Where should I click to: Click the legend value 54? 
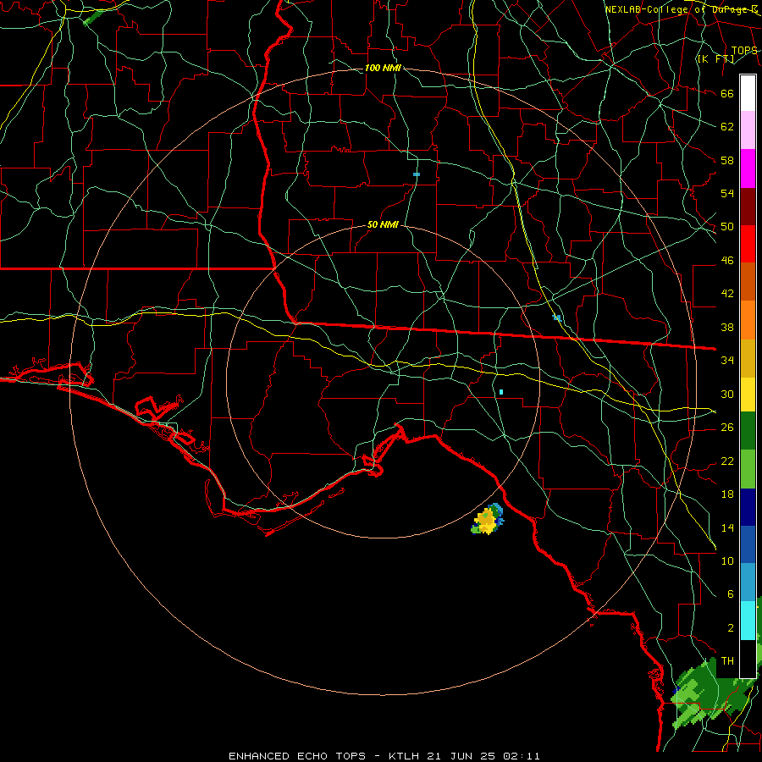(727, 193)
